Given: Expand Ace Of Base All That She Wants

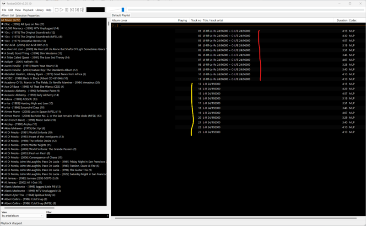Looking at the screenshot, I should click(2, 87).
